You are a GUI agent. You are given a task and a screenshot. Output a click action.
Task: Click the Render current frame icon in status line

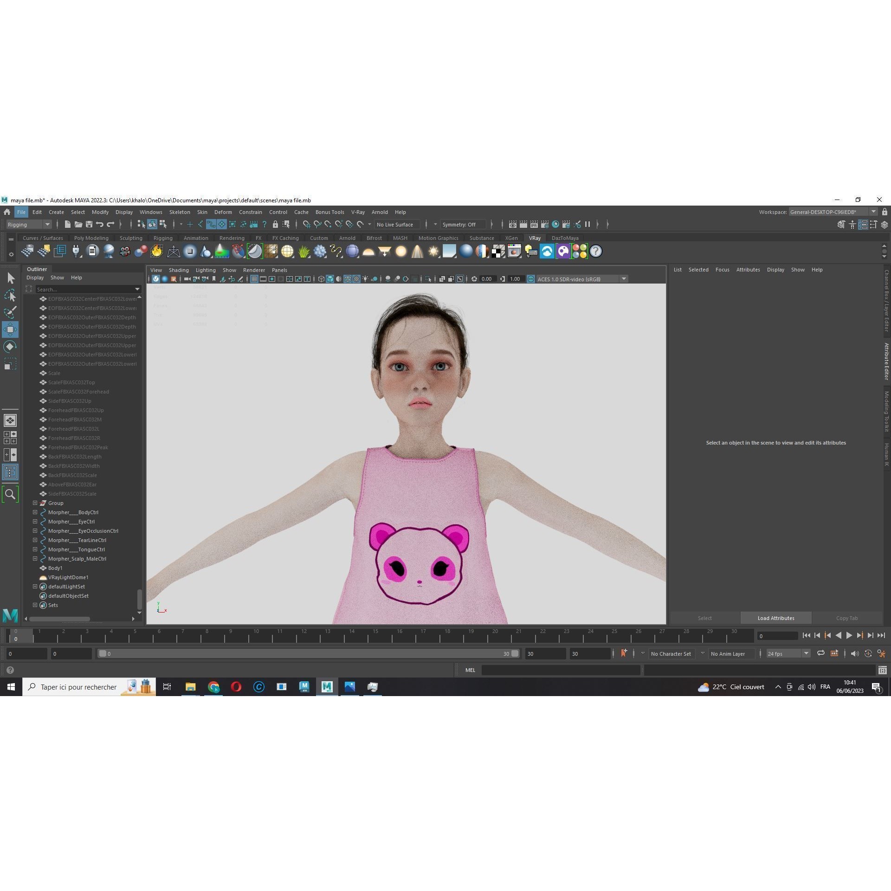tap(513, 224)
